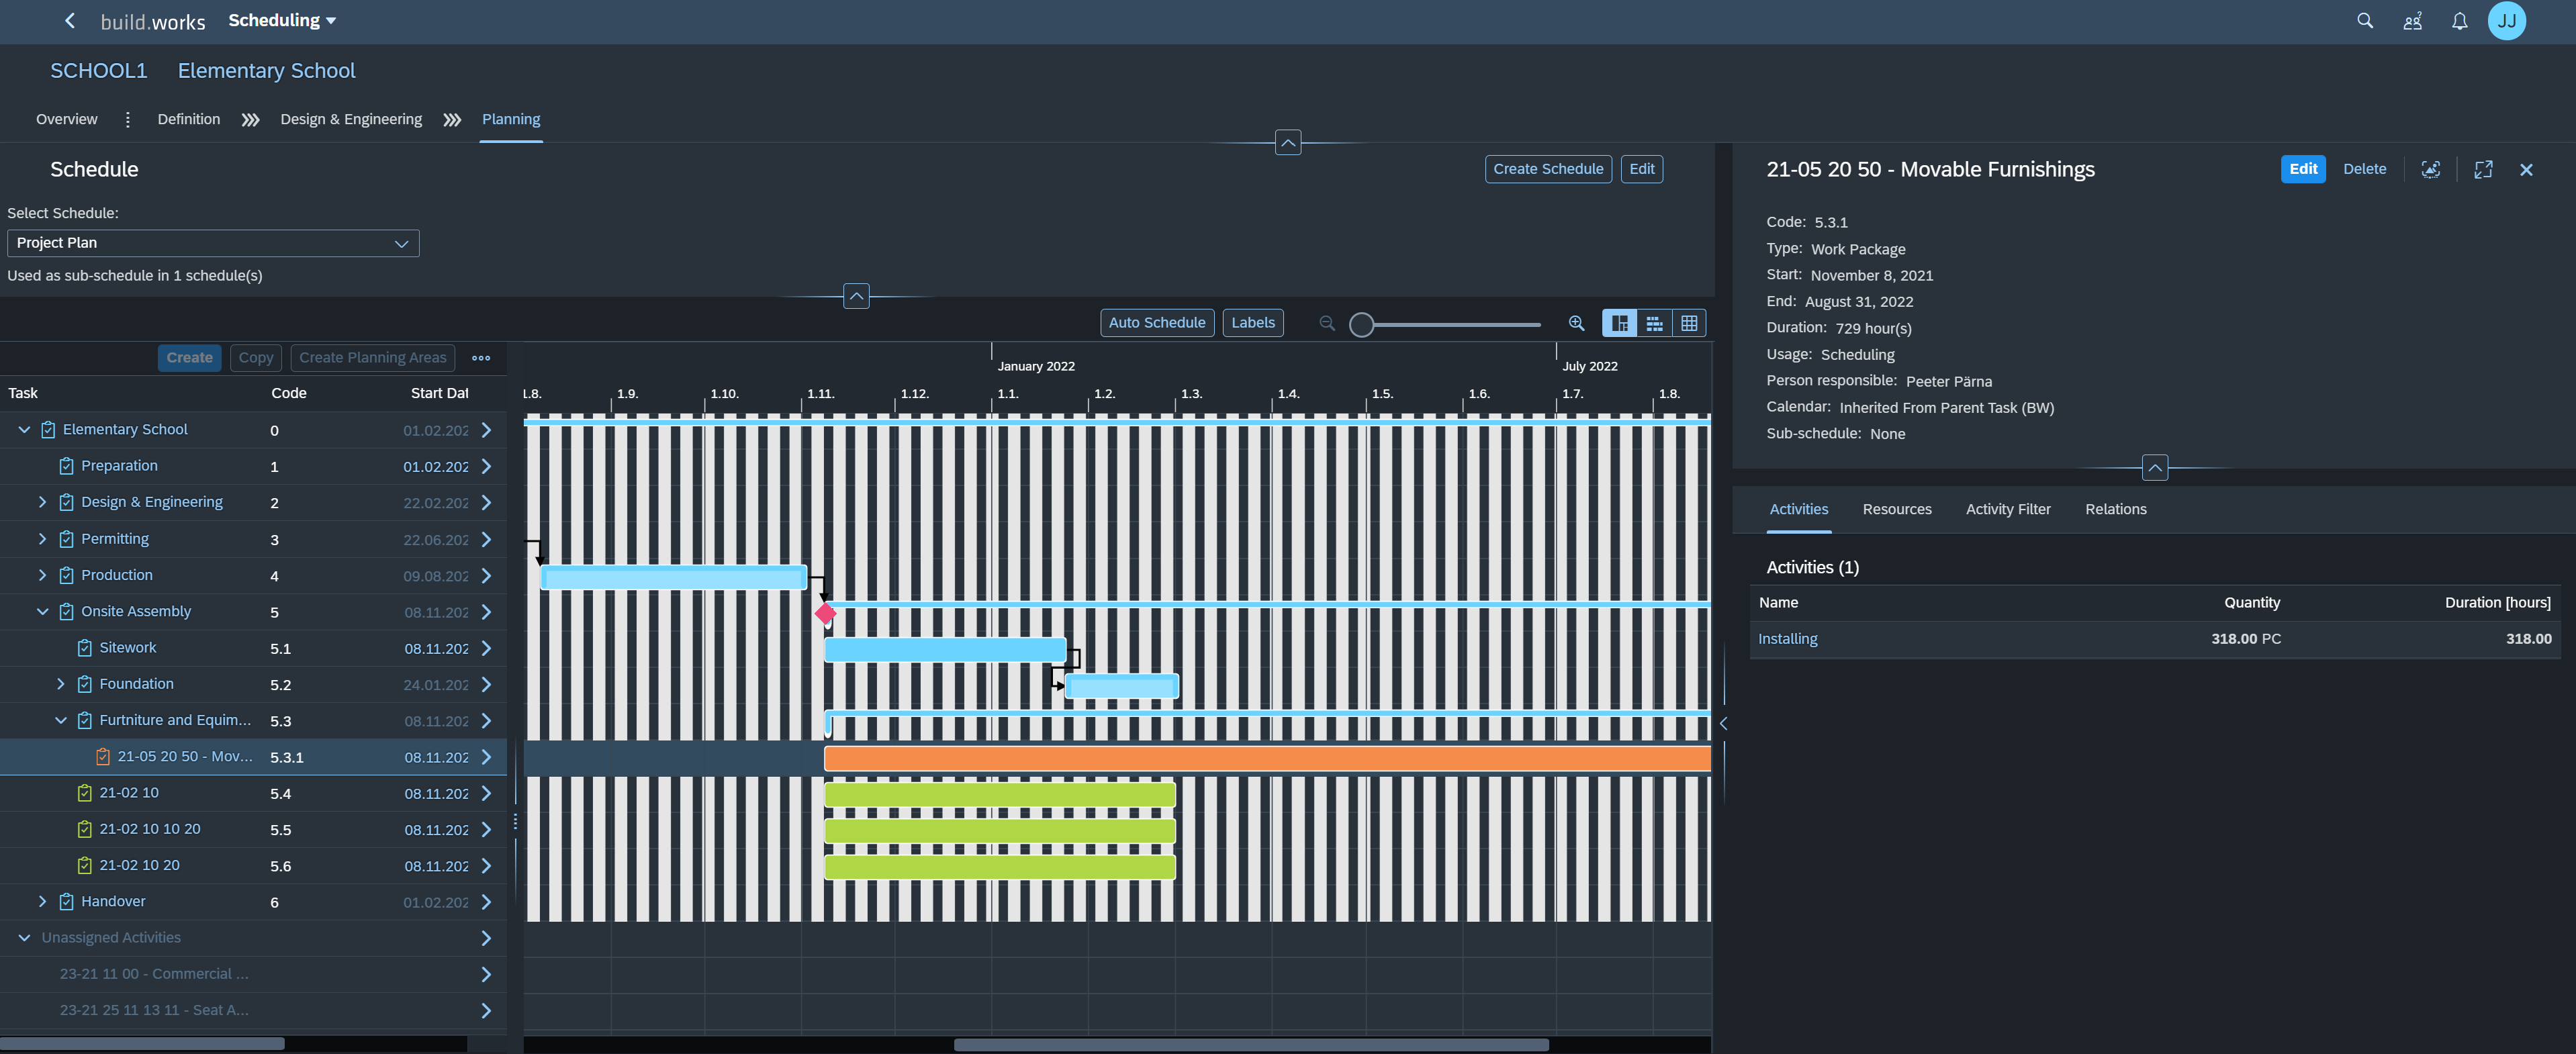Switch to the Resources tab

tap(1896, 509)
